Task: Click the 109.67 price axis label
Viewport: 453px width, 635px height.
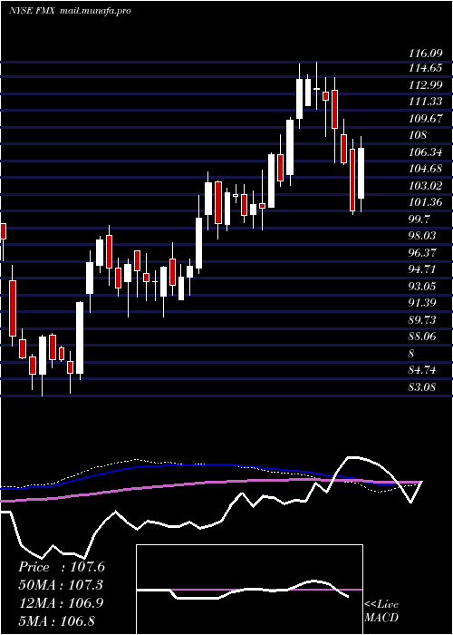Action: pos(425,118)
